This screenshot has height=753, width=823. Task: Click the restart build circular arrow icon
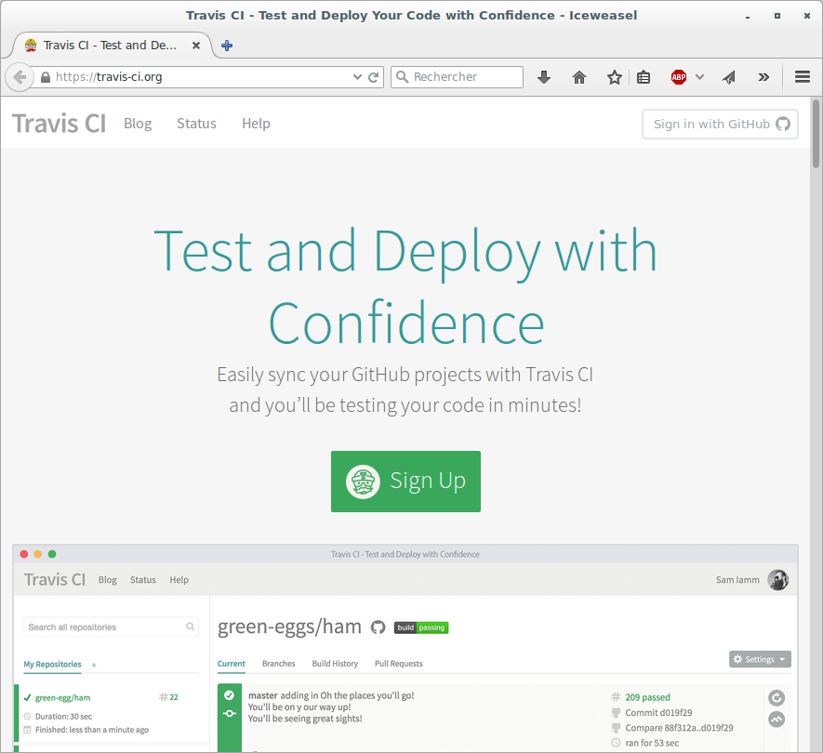[777, 698]
